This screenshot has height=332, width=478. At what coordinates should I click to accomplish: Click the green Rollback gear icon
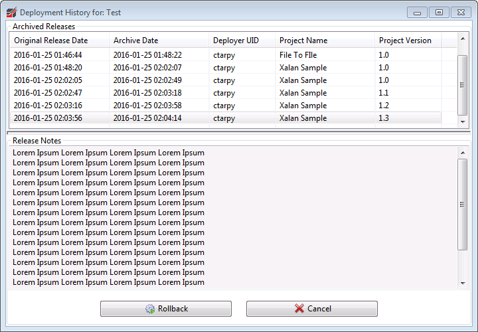click(150, 309)
